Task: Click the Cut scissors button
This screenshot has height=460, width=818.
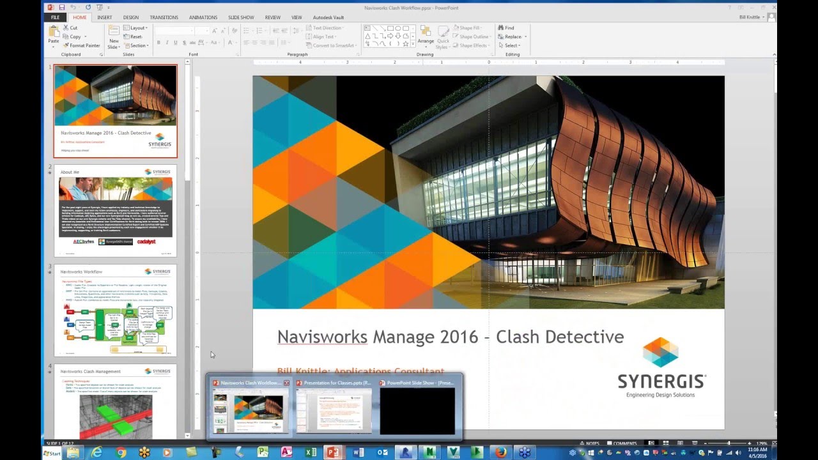Action: pyautogui.click(x=70, y=28)
